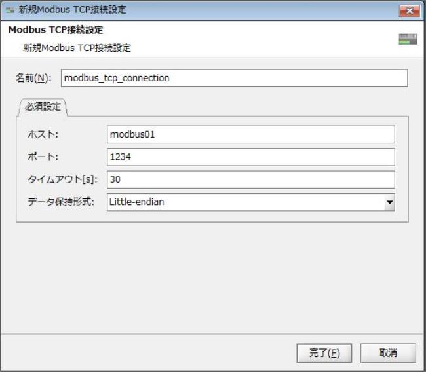
Task: Click the title bar text 新規Modbus TCP接続設定
Action: pyautogui.click(x=73, y=10)
